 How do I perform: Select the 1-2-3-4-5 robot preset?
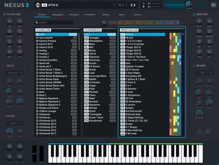tap(143, 41)
